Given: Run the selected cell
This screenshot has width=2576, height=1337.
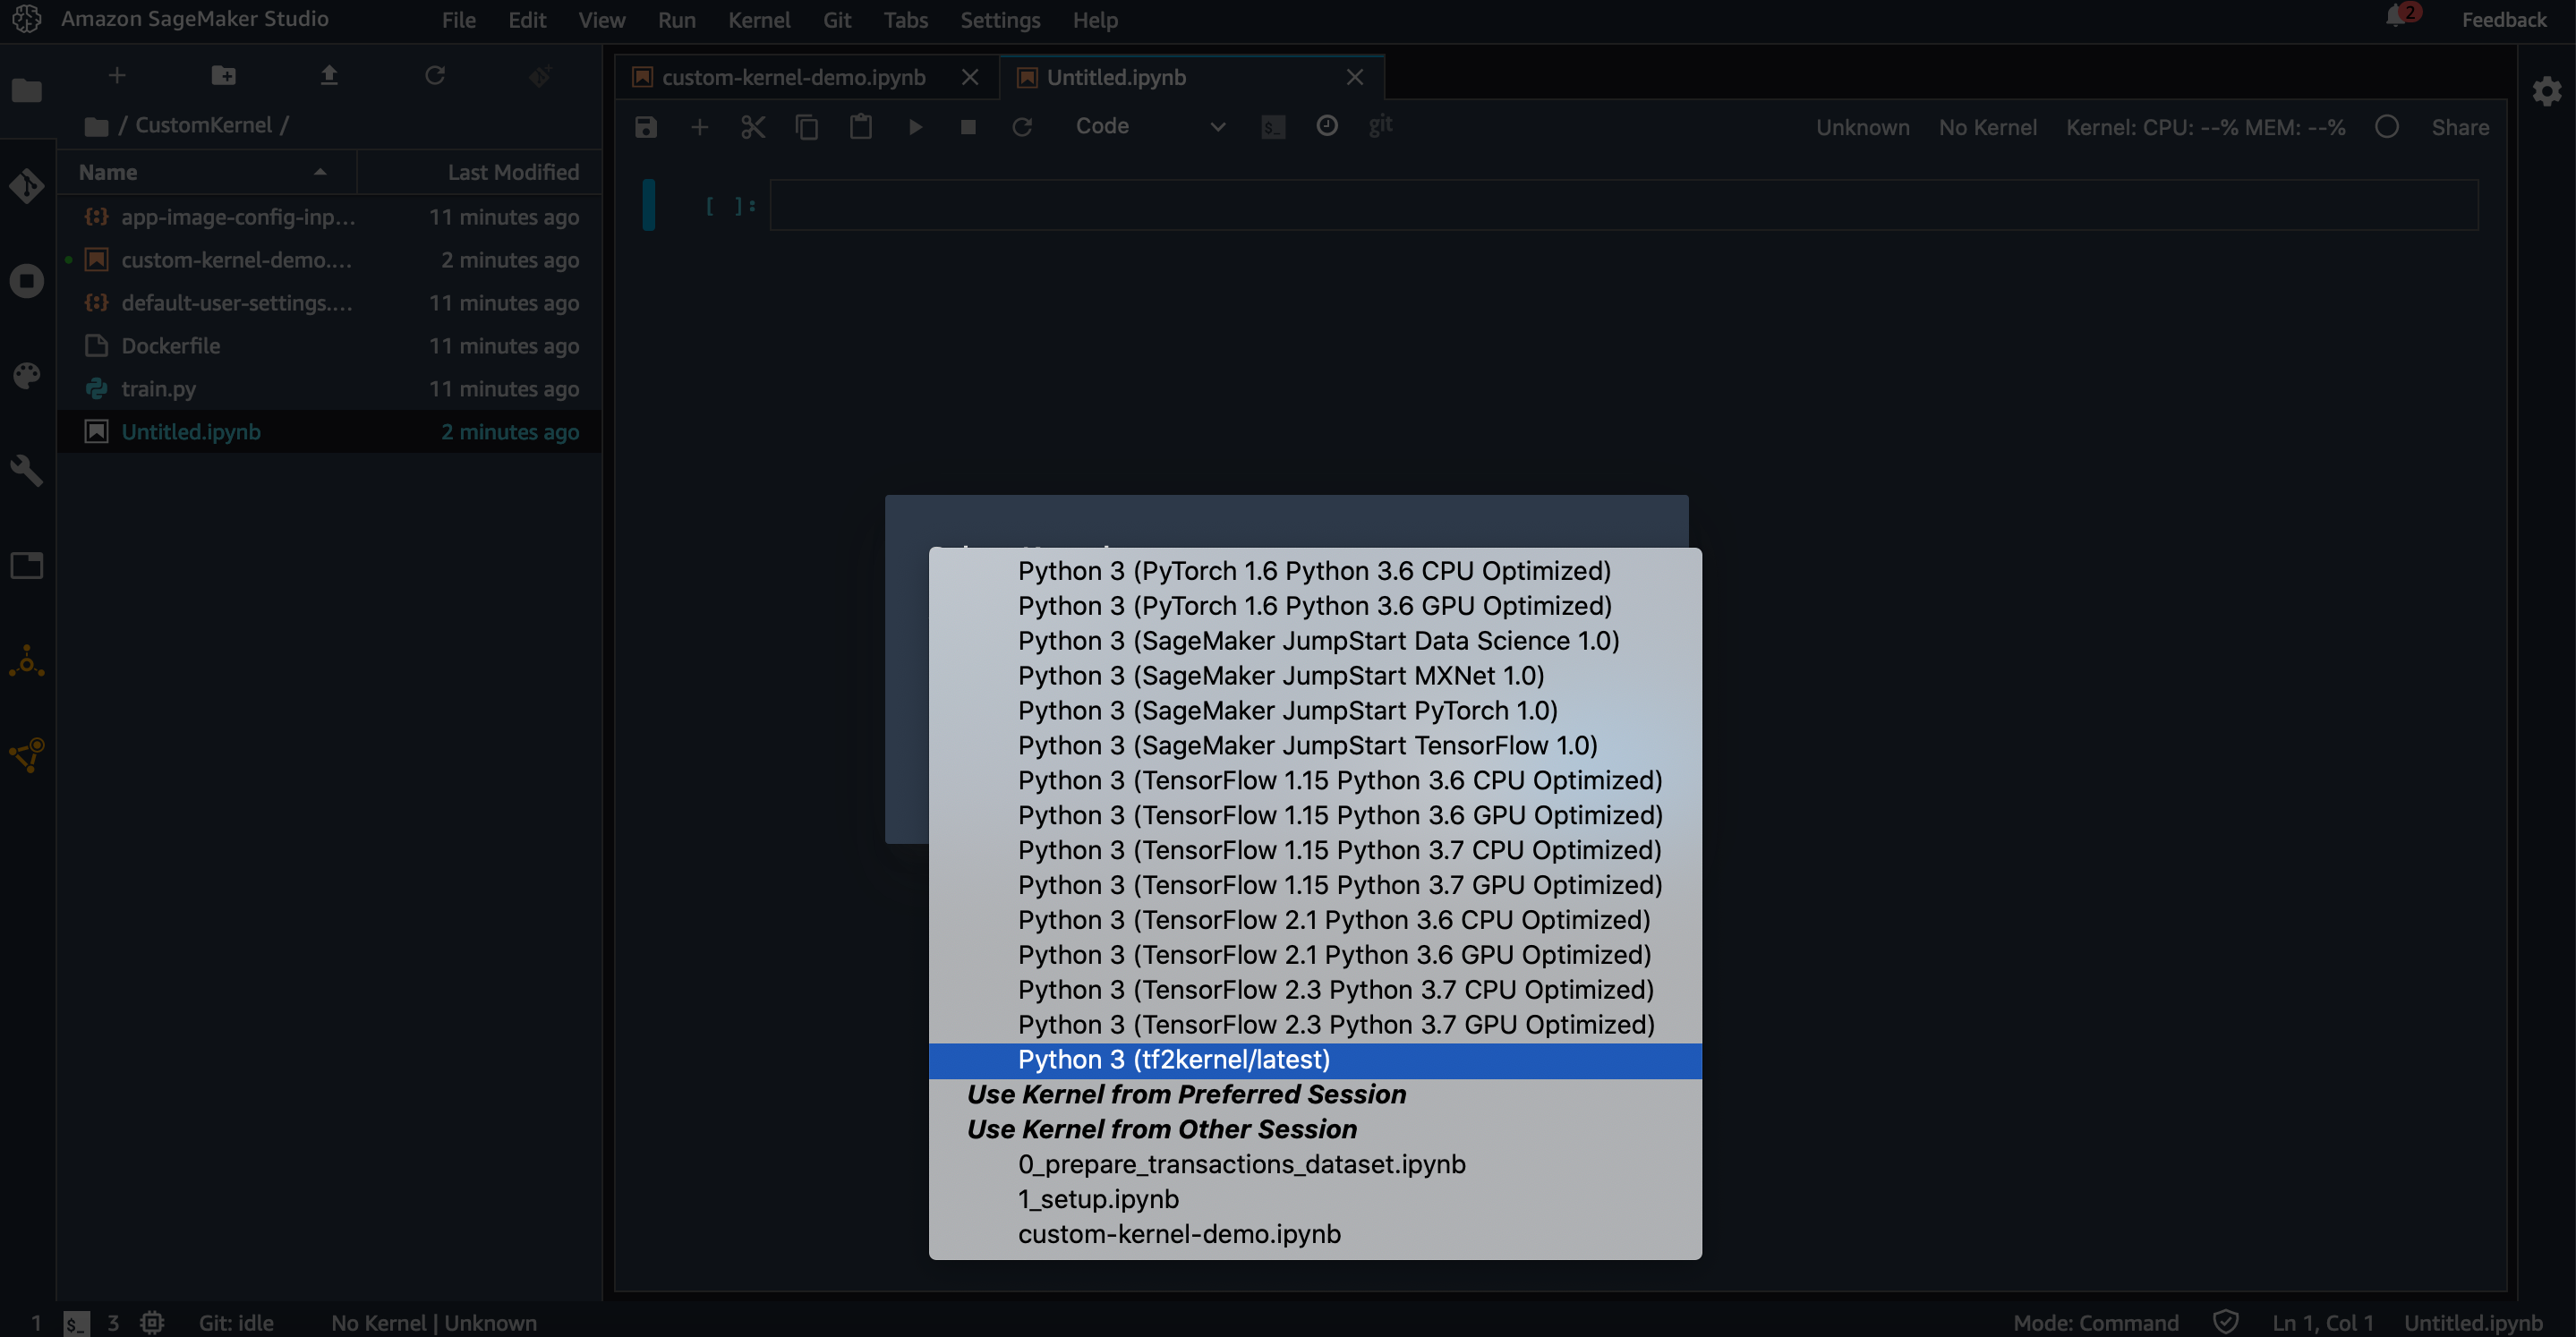Looking at the screenshot, I should 915,127.
